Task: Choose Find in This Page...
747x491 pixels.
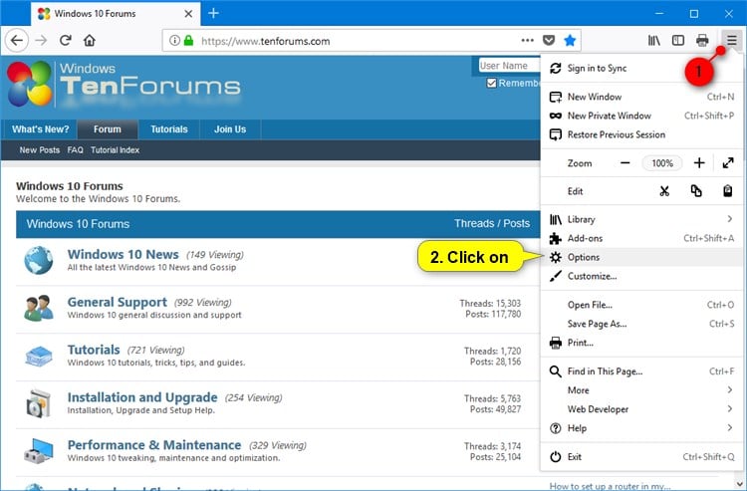Action: click(641, 371)
